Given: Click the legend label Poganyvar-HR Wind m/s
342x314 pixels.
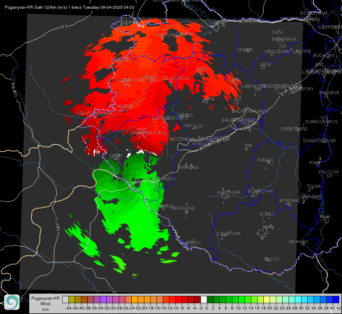Looking at the screenshot, I should click(45, 304).
